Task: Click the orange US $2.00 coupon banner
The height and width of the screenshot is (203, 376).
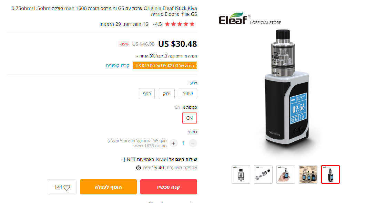Action: click(165, 66)
